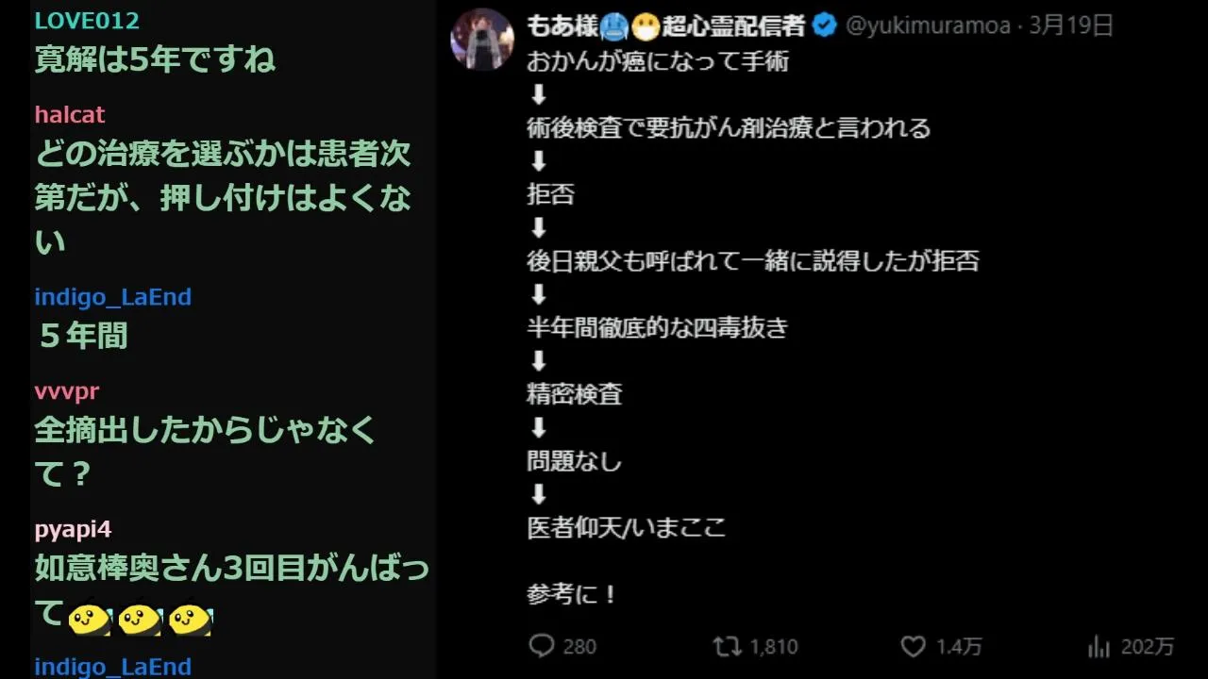1208x679 pixels.
Task: Click the 3月19日 tweet date
Action: click(1071, 25)
